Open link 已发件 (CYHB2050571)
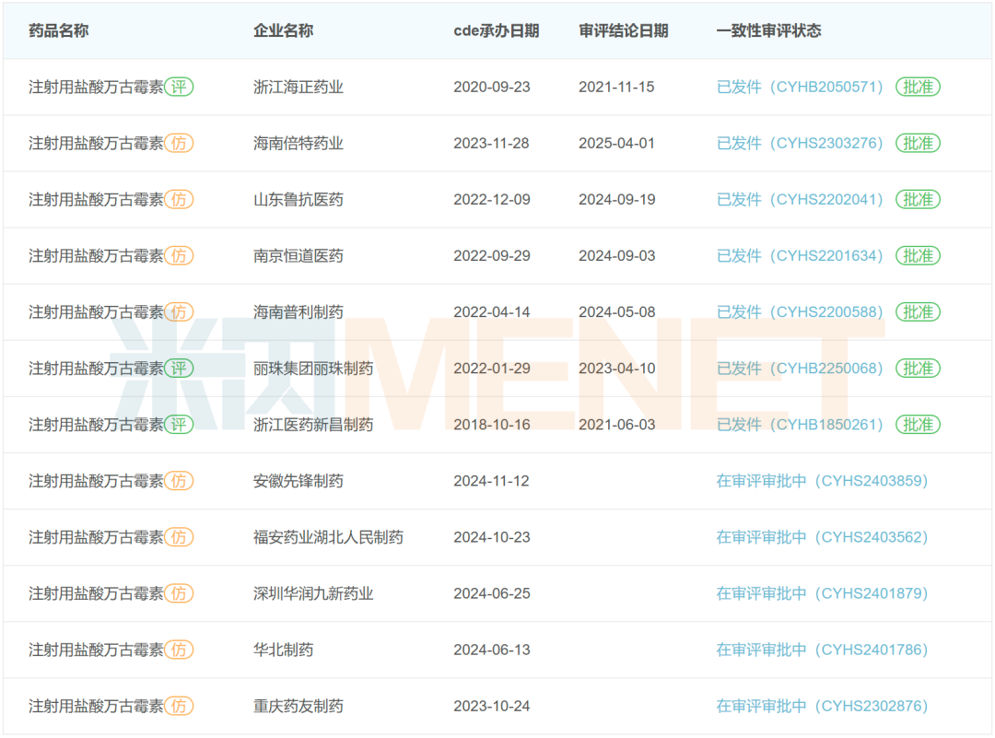Screen dimensions: 995x738 pos(800,87)
